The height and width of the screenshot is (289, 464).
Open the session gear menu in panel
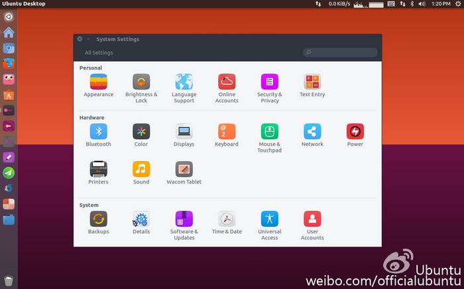pos(458,4)
